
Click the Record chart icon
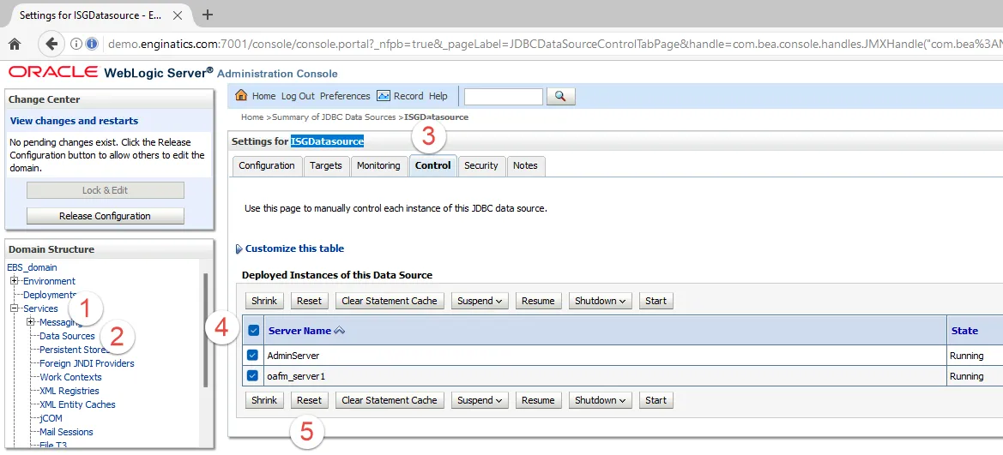384,96
